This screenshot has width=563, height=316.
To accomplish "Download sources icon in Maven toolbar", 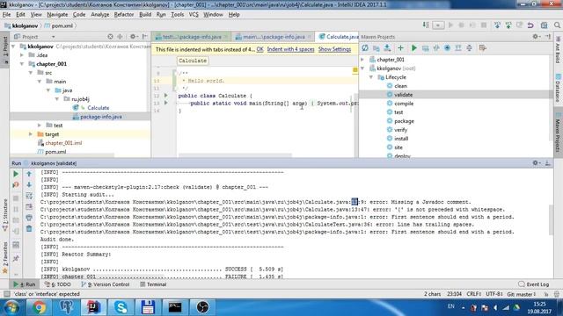I will (387, 48).
